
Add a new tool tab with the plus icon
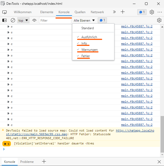point(123,12)
